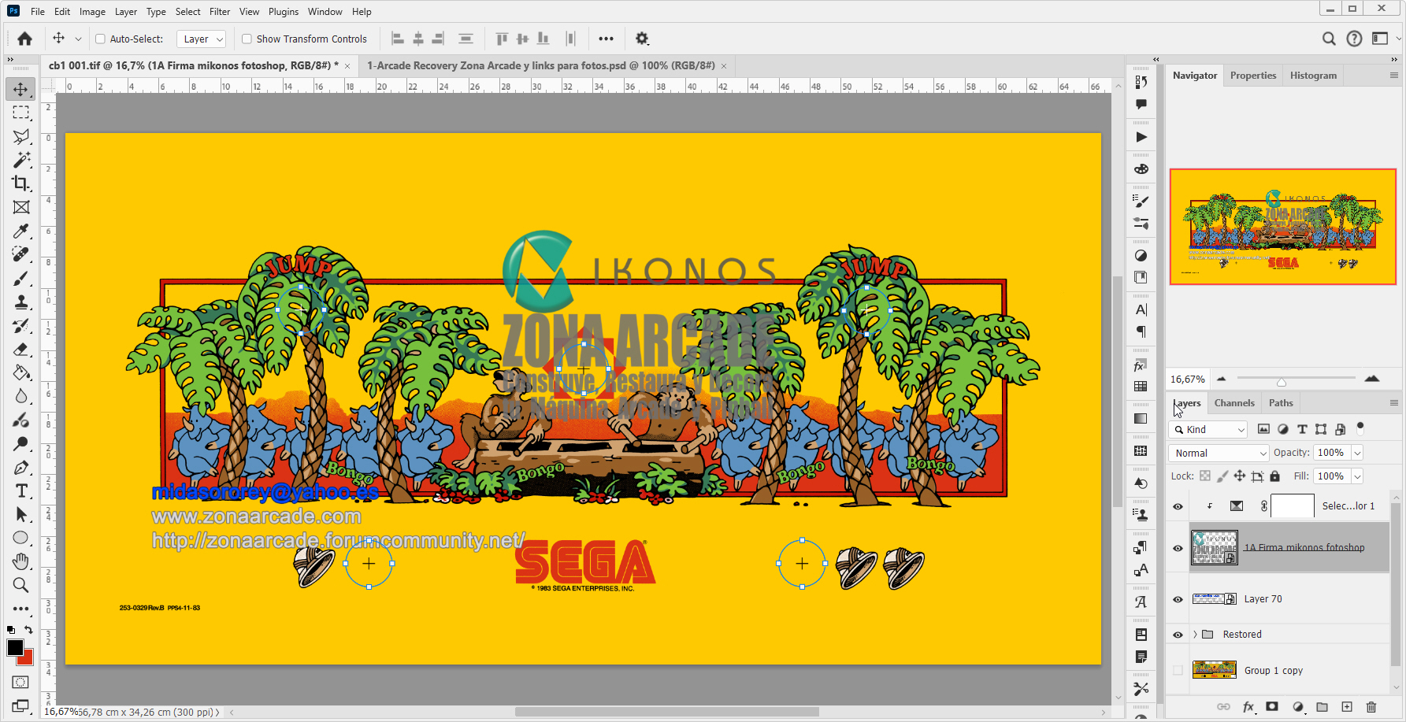Click the Navigator zoom percentage field
The height and width of the screenshot is (722, 1406).
pos(1188,380)
